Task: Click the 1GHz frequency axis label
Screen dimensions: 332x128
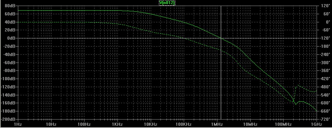Action: click(x=316, y=124)
